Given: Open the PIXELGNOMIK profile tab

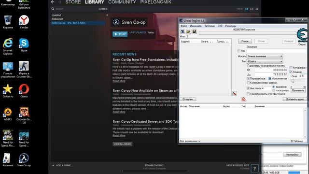Looking at the screenshot, I should 156,2.
